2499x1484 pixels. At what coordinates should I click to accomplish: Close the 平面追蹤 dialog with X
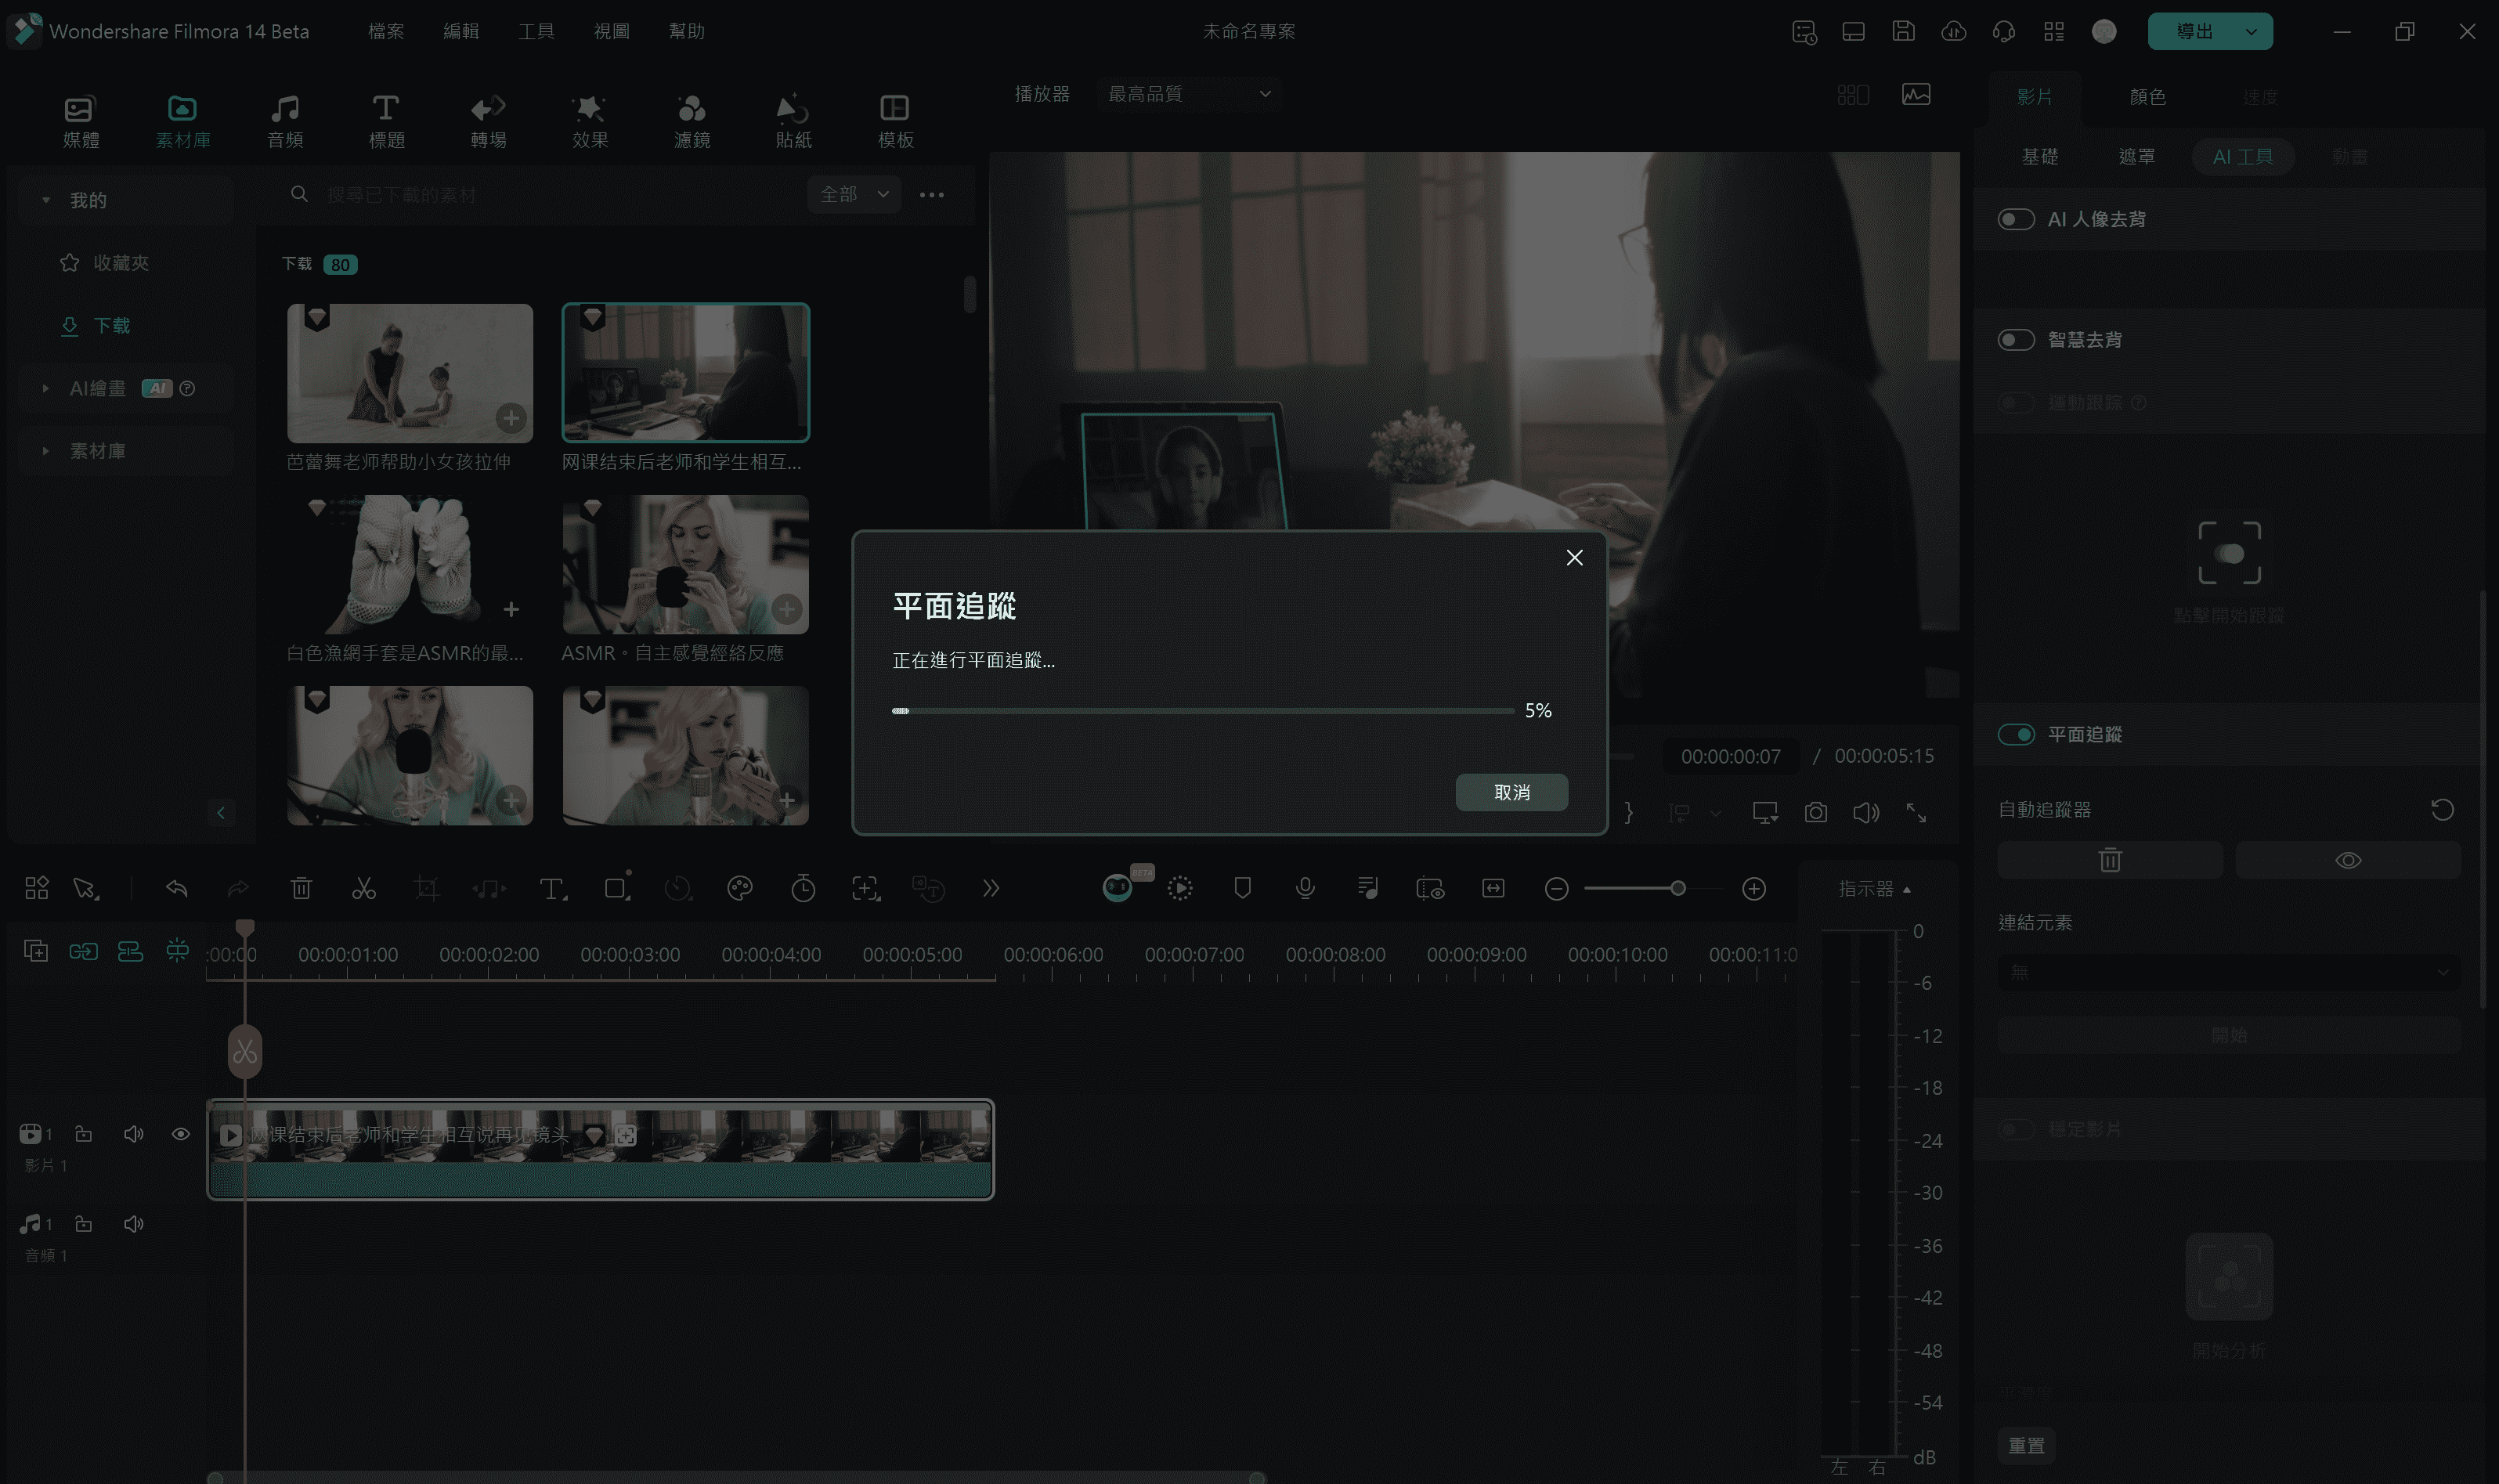[x=1574, y=558]
